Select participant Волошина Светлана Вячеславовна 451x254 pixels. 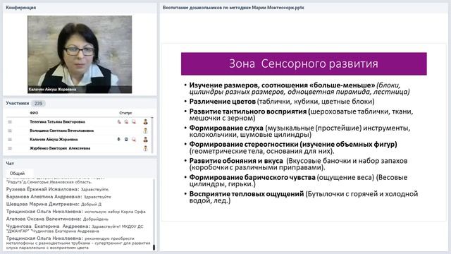[x=62, y=131]
